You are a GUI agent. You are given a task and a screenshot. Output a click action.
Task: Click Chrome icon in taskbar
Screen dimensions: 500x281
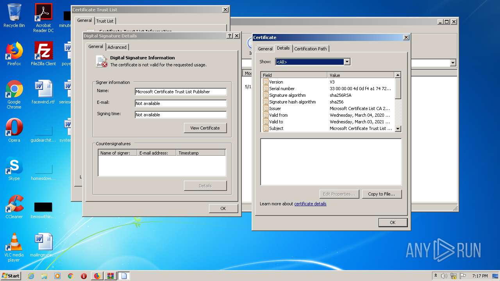point(70,276)
